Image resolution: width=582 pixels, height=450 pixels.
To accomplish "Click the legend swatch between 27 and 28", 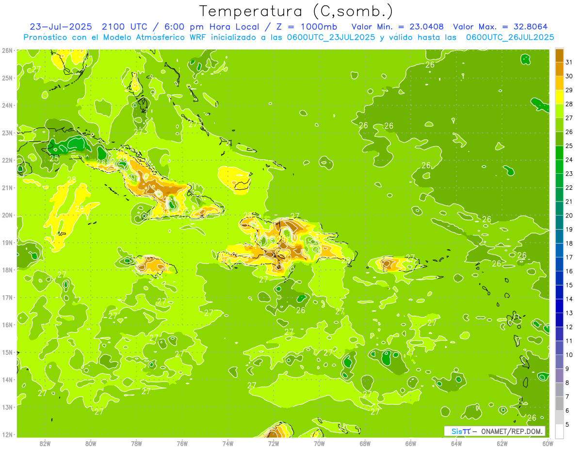I will 559,111.
